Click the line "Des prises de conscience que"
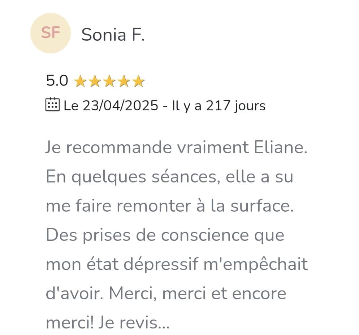This screenshot has width=359, height=335. coord(165,235)
